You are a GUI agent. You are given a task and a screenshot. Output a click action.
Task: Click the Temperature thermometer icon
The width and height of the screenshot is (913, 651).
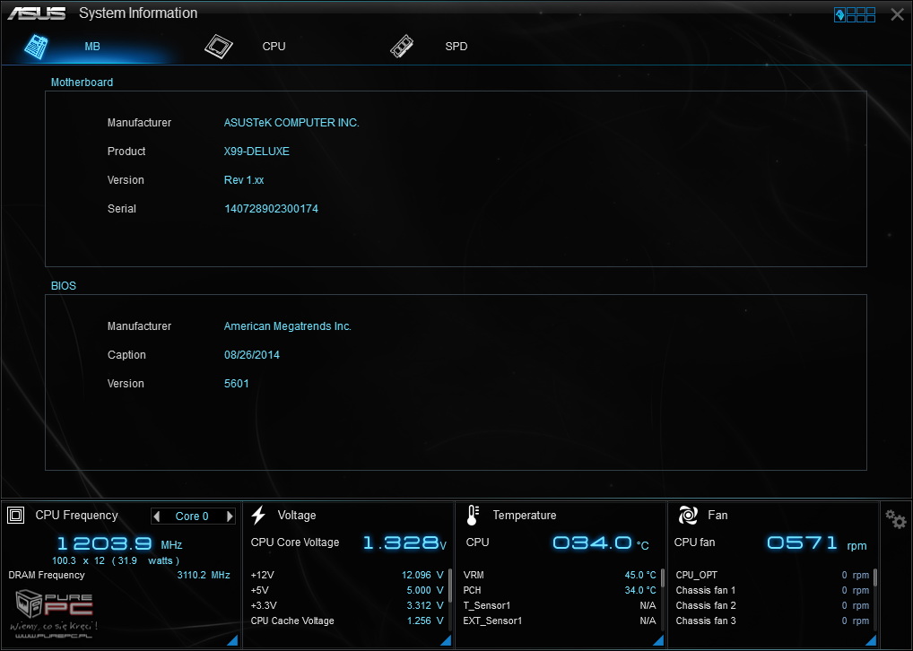tap(473, 516)
